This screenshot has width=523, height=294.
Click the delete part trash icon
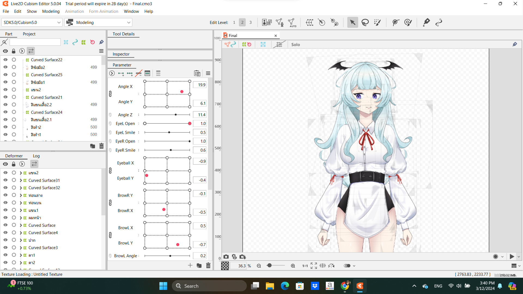101,146
